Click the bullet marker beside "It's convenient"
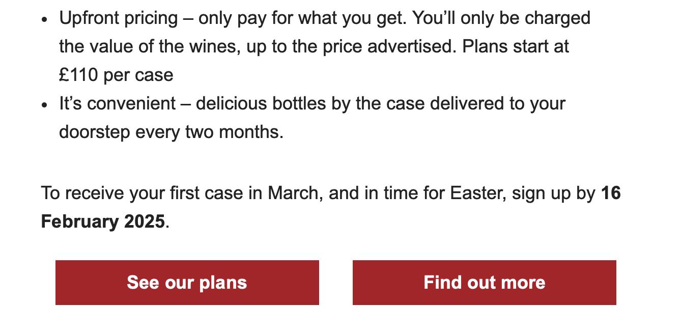 point(45,105)
